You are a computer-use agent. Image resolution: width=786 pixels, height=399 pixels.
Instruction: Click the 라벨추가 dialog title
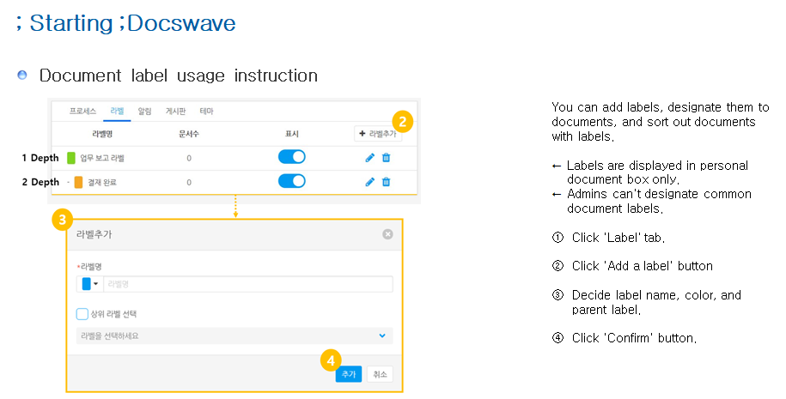click(x=94, y=234)
